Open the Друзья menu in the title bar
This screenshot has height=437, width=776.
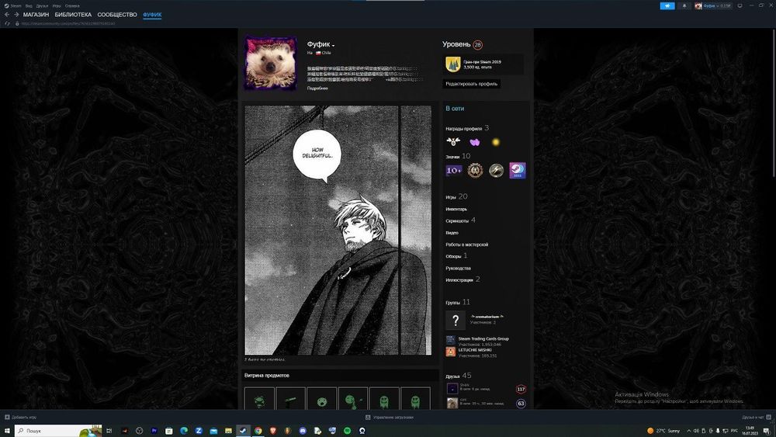point(42,6)
